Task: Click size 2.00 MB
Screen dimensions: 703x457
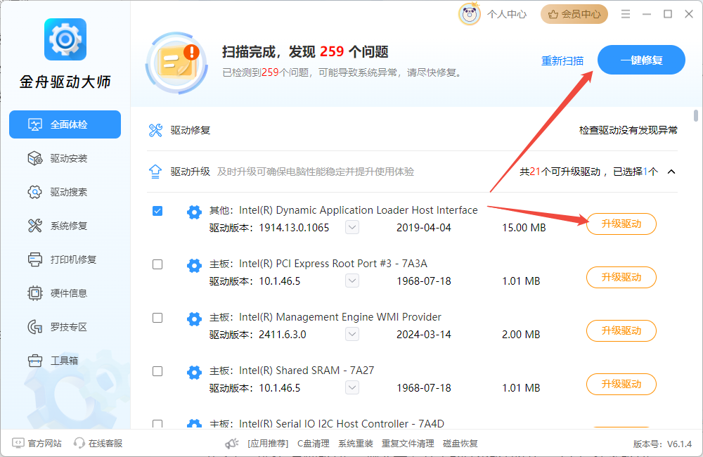Action: (521, 334)
